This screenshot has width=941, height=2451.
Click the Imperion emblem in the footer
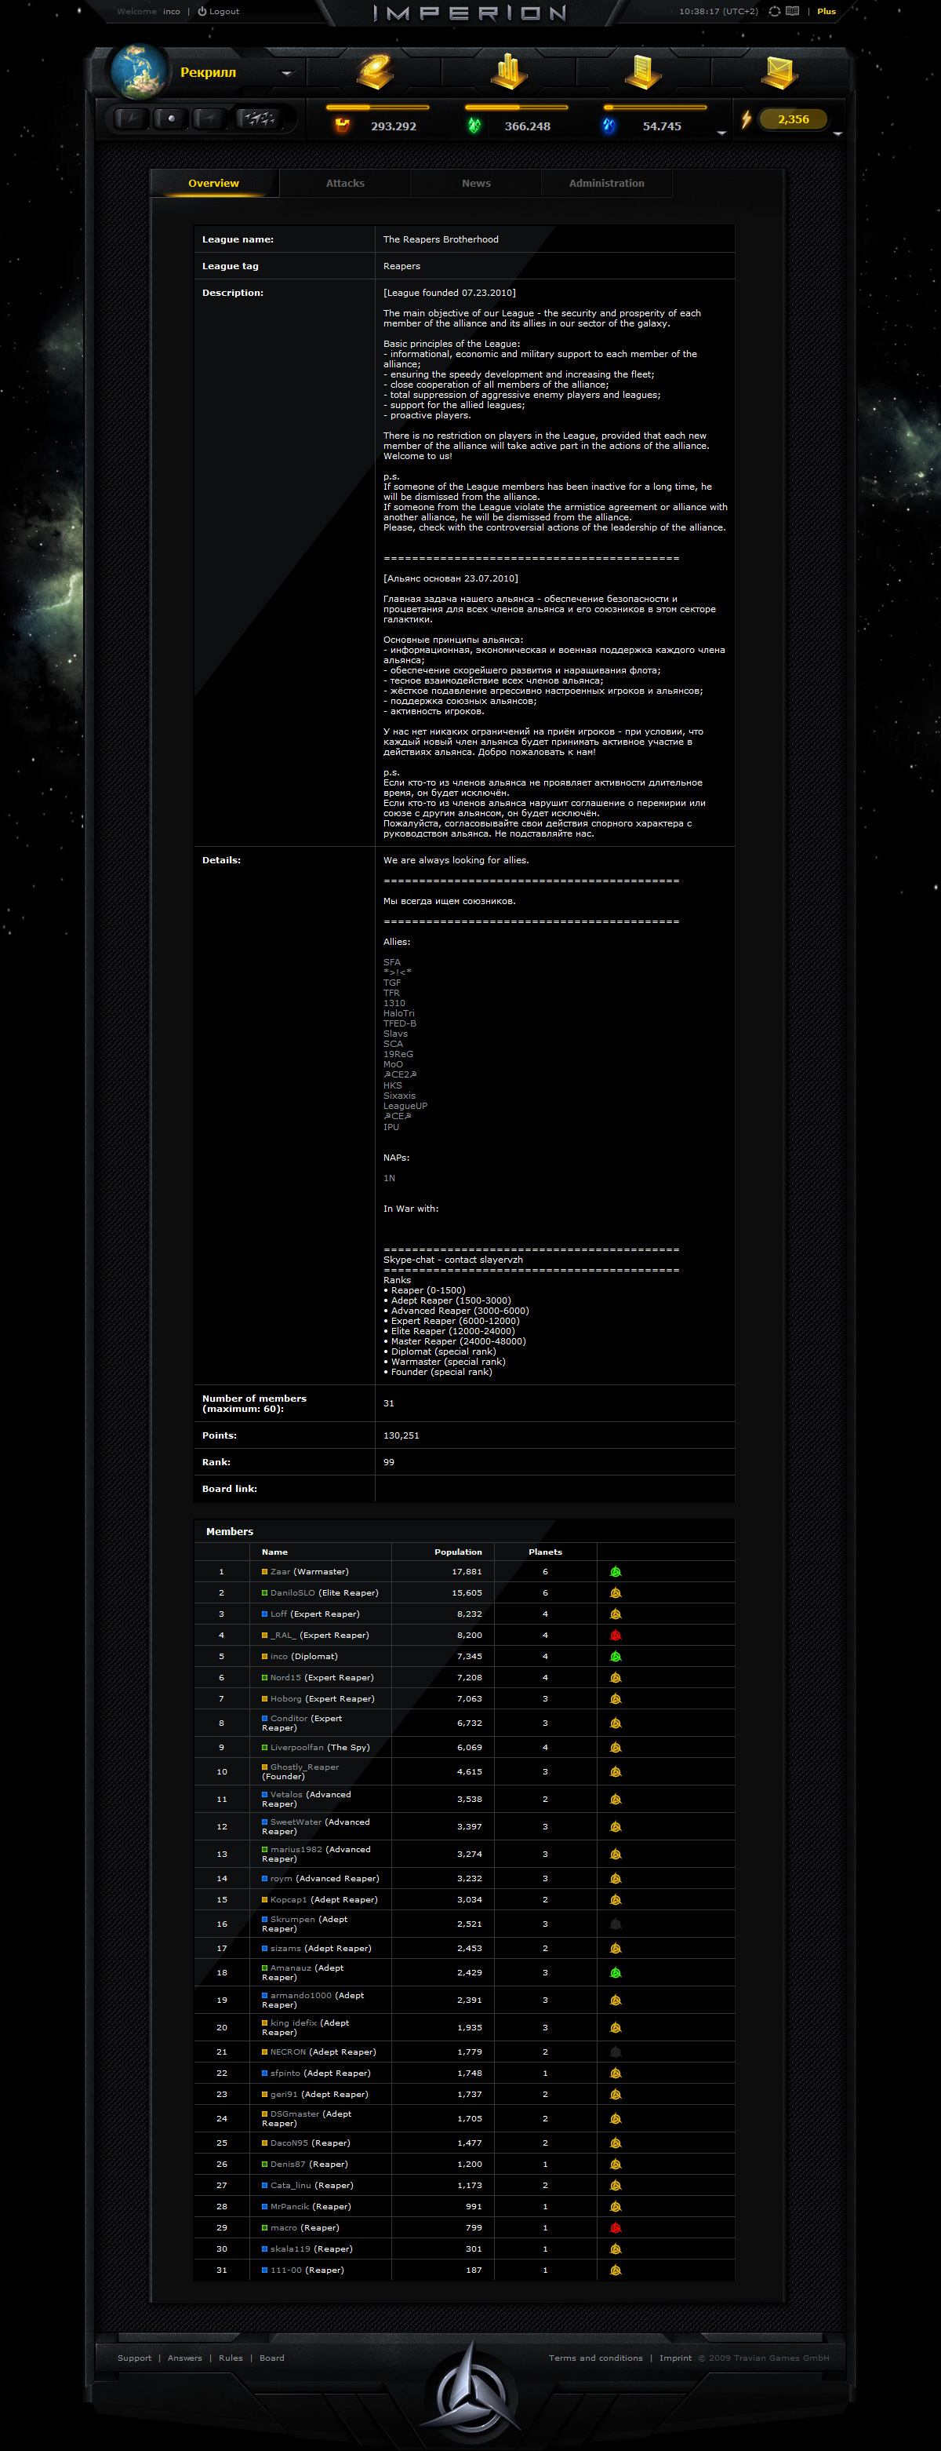tap(470, 2387)
